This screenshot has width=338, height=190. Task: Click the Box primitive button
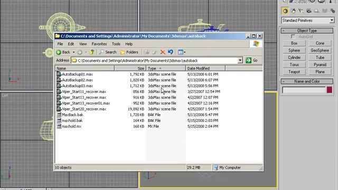294,43
